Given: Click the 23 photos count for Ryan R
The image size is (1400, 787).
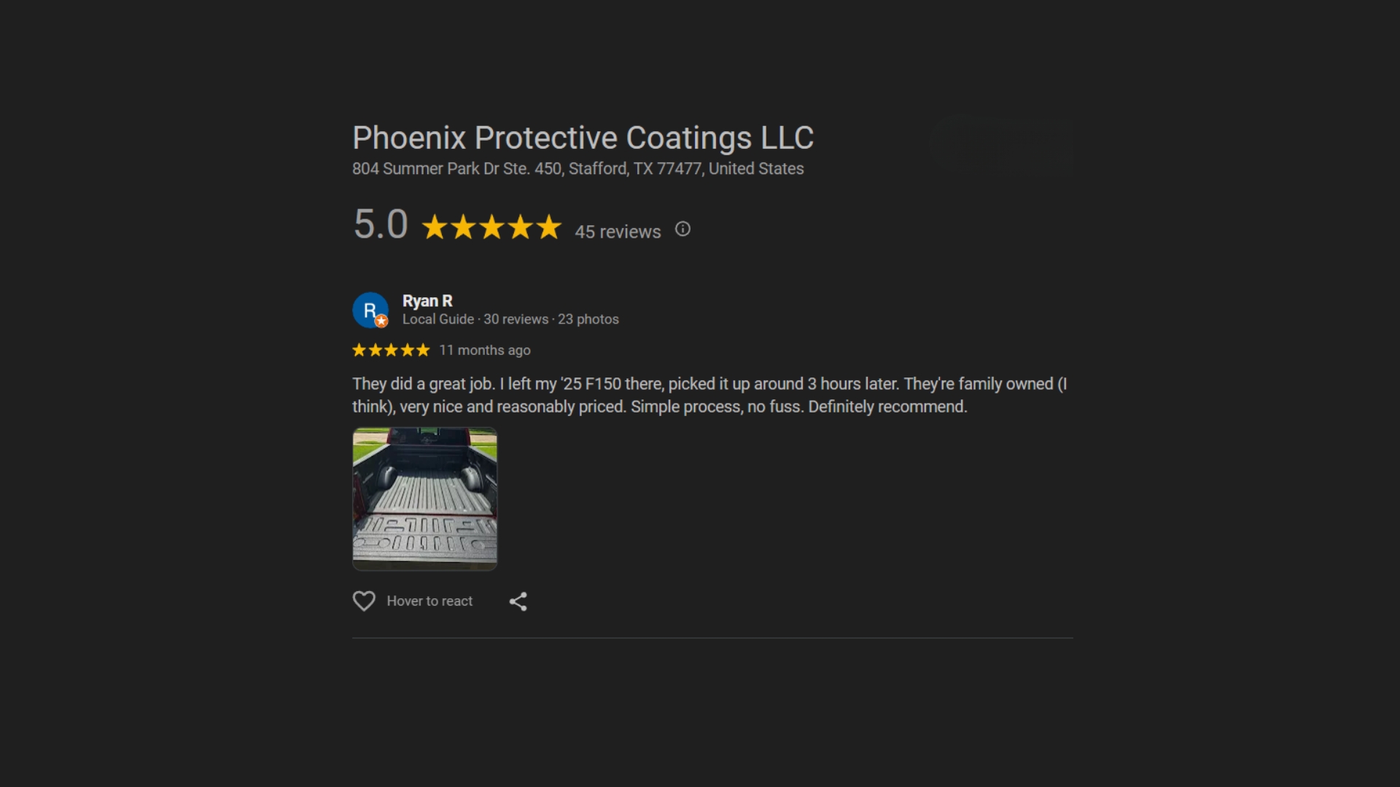Looking at the screenshot, I should [588, 319].
